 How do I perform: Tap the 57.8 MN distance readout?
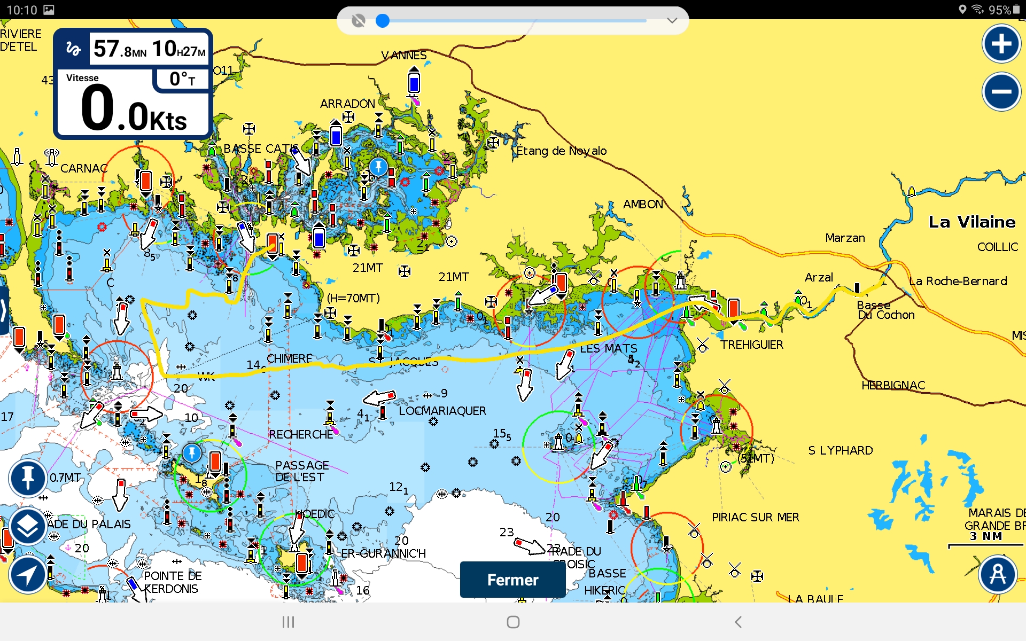click(120, 50)
